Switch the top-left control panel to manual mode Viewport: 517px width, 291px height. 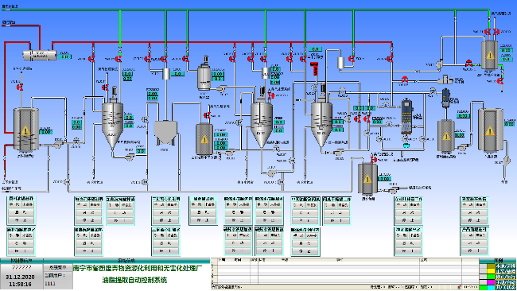click(15, 204)
